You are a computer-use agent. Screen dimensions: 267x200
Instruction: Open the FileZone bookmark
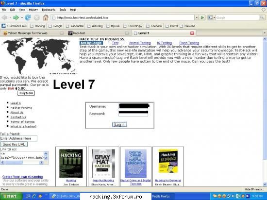click(187, 26)
